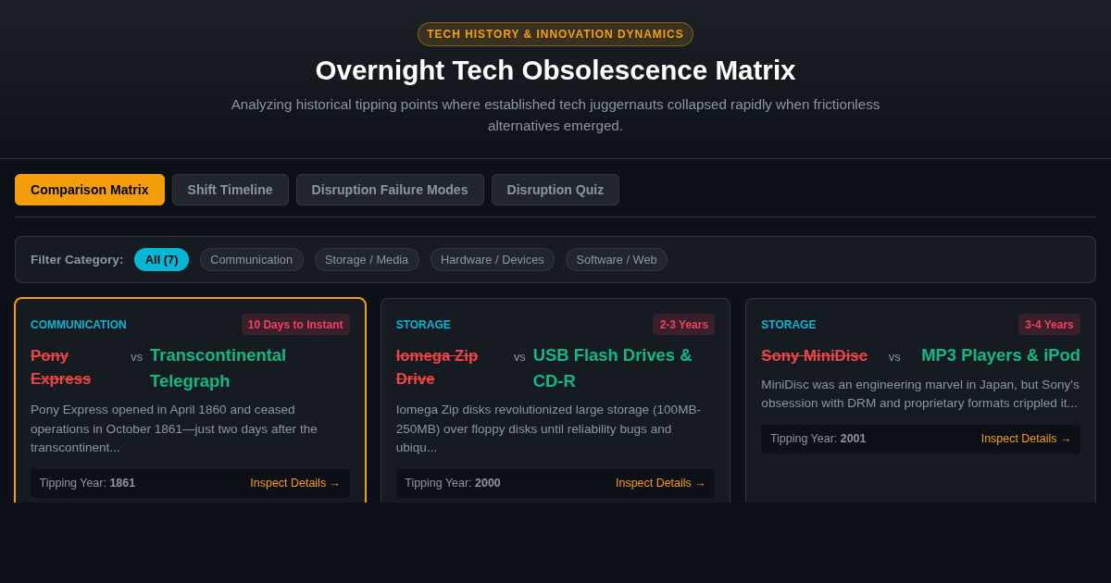Click the COMMUNICATION label on first card

79,325
